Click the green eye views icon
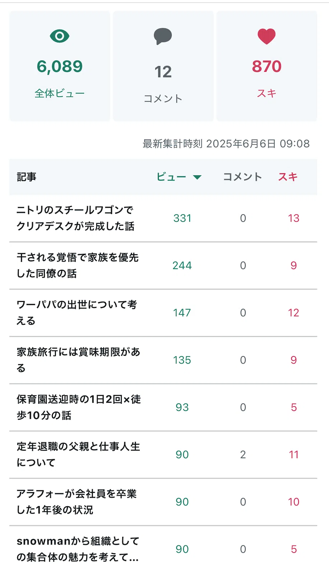 point(60,36)
